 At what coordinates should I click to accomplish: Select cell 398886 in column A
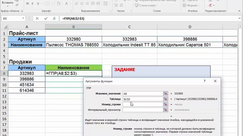[x=27, y=79]
